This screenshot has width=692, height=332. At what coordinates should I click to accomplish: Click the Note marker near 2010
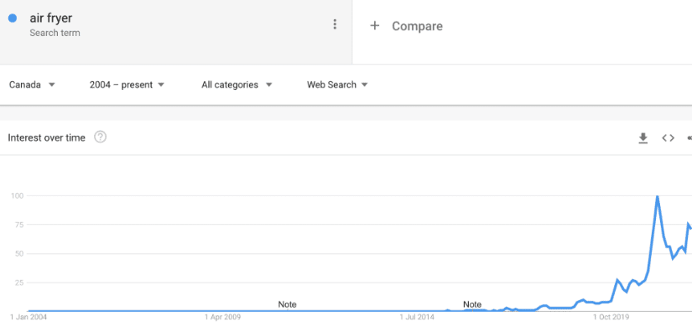pos(288,304)
